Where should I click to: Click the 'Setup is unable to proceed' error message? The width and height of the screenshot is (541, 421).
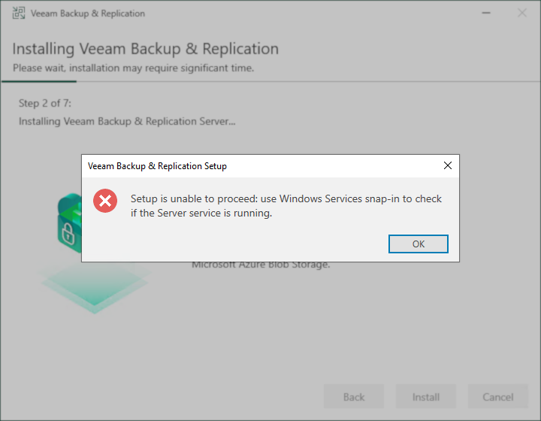coord(286,206)
